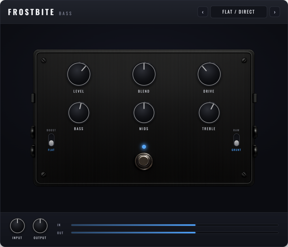The height and width of the screenshot is (247, 288).
Task: Click the MIDS knob
Action: pyautogui.click(x=144, y=113)
